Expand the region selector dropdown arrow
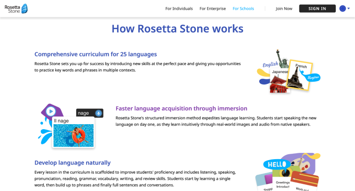The height and width of the screenshot is (191, 355). click(349, 9)
